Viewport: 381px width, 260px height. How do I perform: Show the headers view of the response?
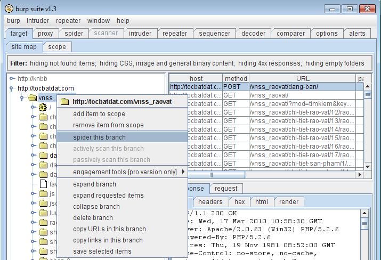tap(210, 202)
